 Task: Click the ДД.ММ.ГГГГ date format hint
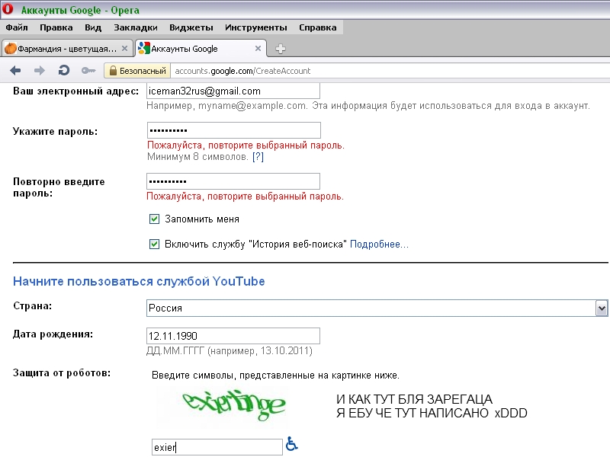230,351
